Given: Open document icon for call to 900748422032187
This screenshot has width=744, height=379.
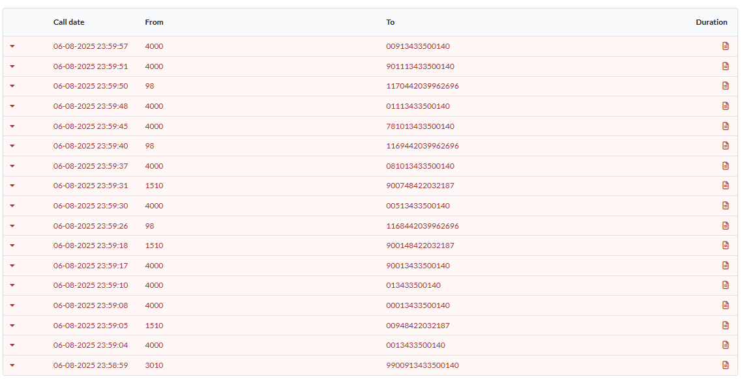Looking at the screenshot, I should (x=725, y=186).
